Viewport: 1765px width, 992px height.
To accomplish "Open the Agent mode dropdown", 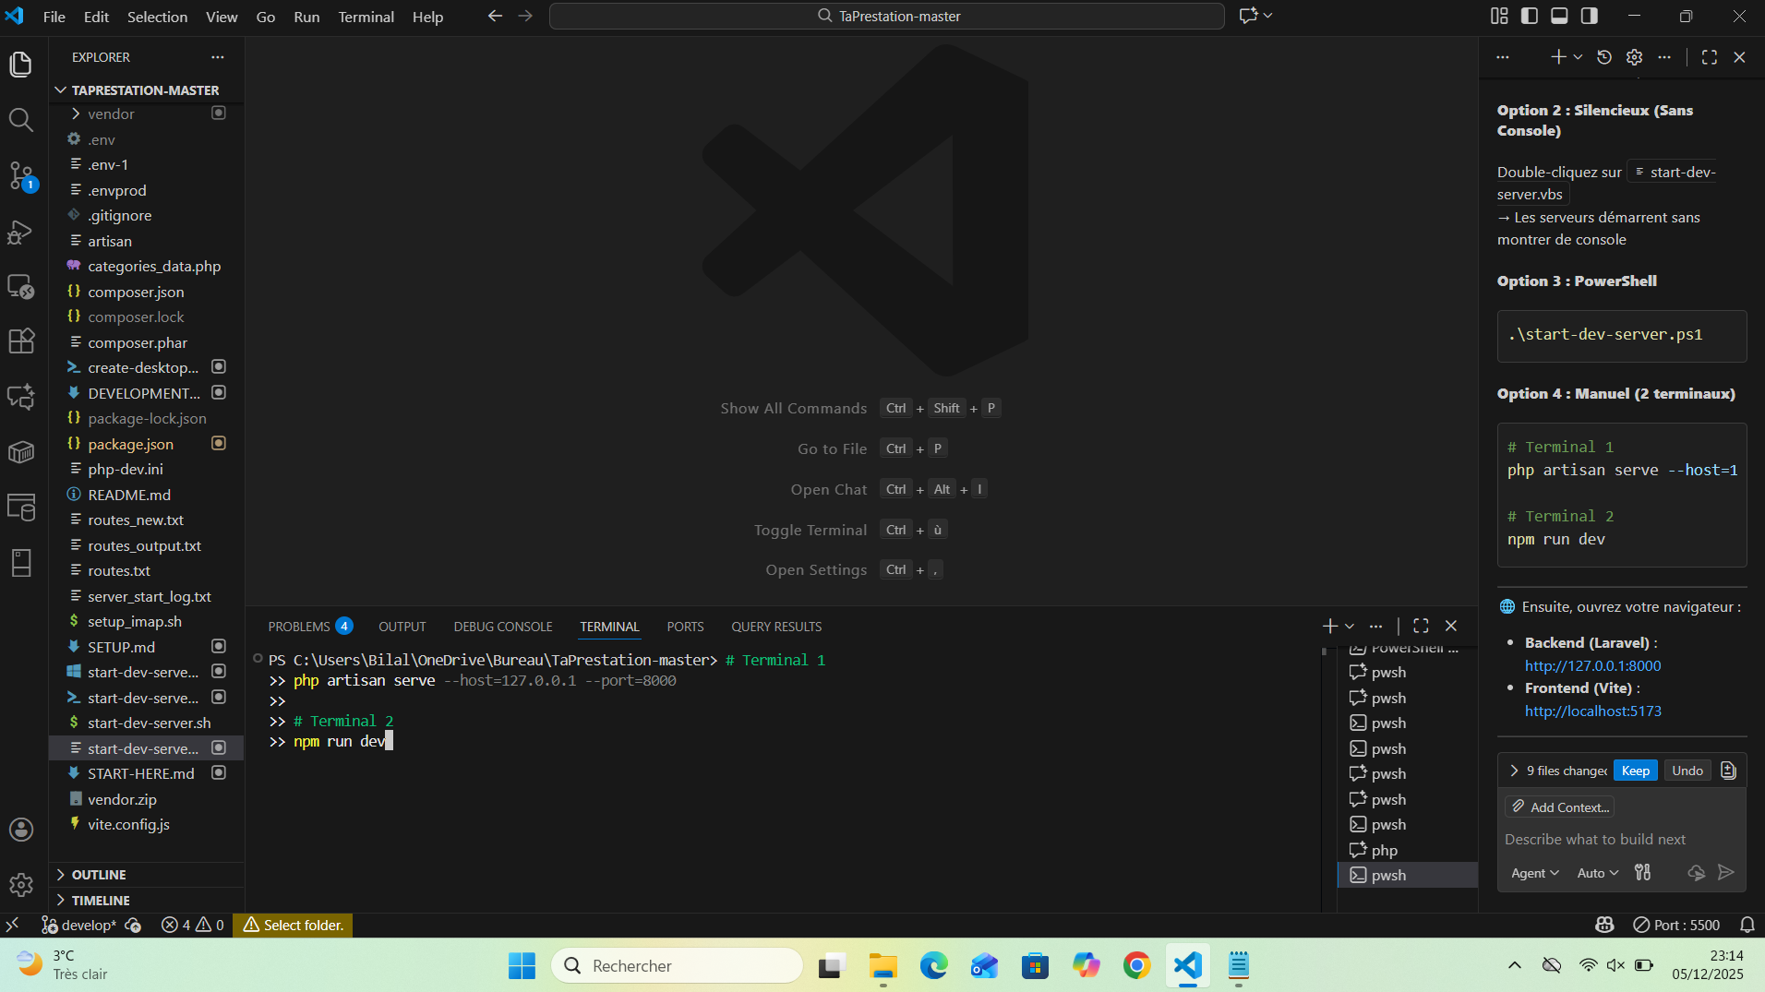I will 1534,873.
